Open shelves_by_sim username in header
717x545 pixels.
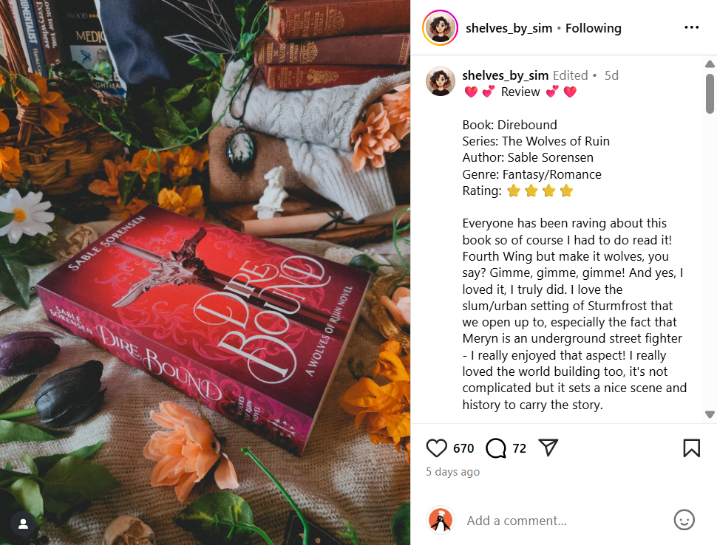509,28
